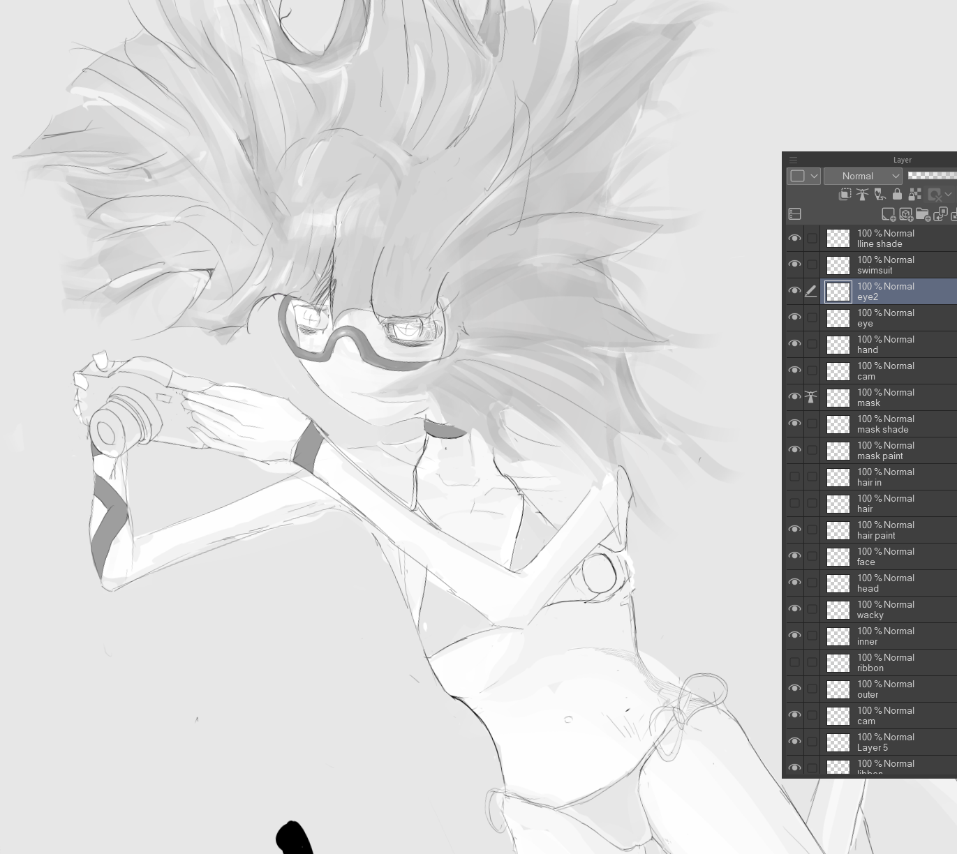Click the Lock Layer padlock icon

[898, 195]
